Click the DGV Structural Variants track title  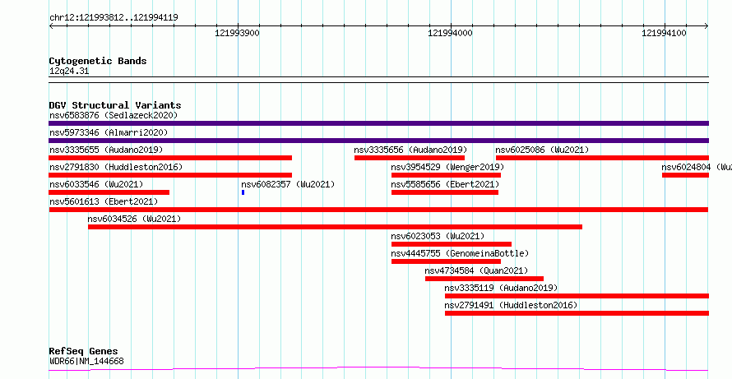click(115, 105)
